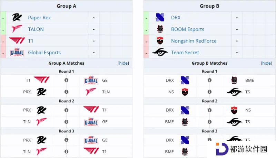
Task: Open the Paper Rex team link
Action: point(39,18)
